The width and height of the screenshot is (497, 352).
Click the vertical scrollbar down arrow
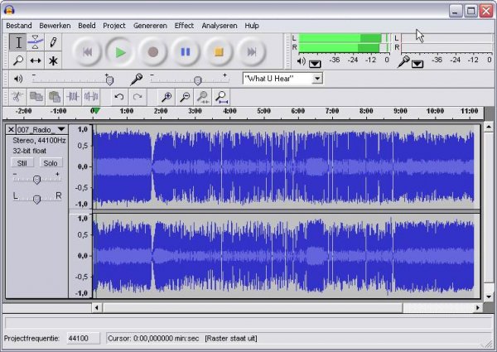pyautogui.click(x=489, y=297)
